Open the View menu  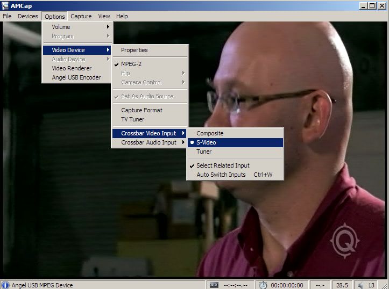coord(104,16)
